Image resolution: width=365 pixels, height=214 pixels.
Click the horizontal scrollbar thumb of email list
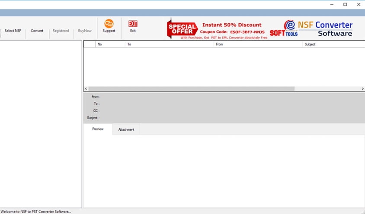click(191, 88)
